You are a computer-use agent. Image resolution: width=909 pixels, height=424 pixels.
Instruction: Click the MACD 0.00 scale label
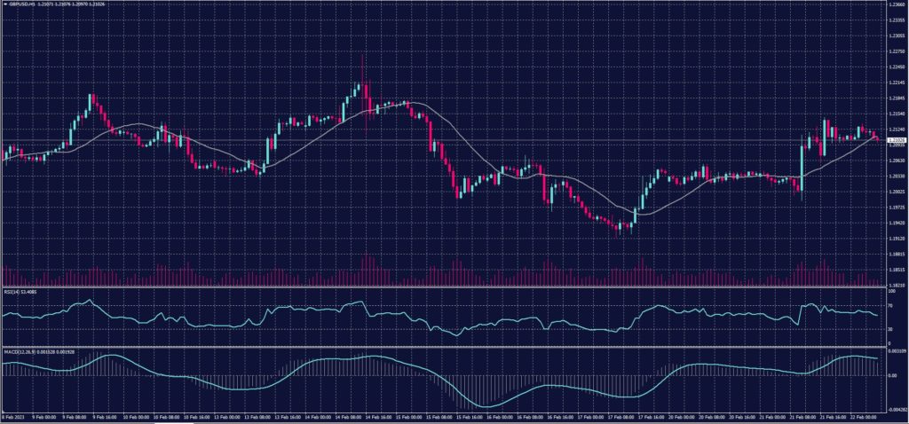coord(892,375)
